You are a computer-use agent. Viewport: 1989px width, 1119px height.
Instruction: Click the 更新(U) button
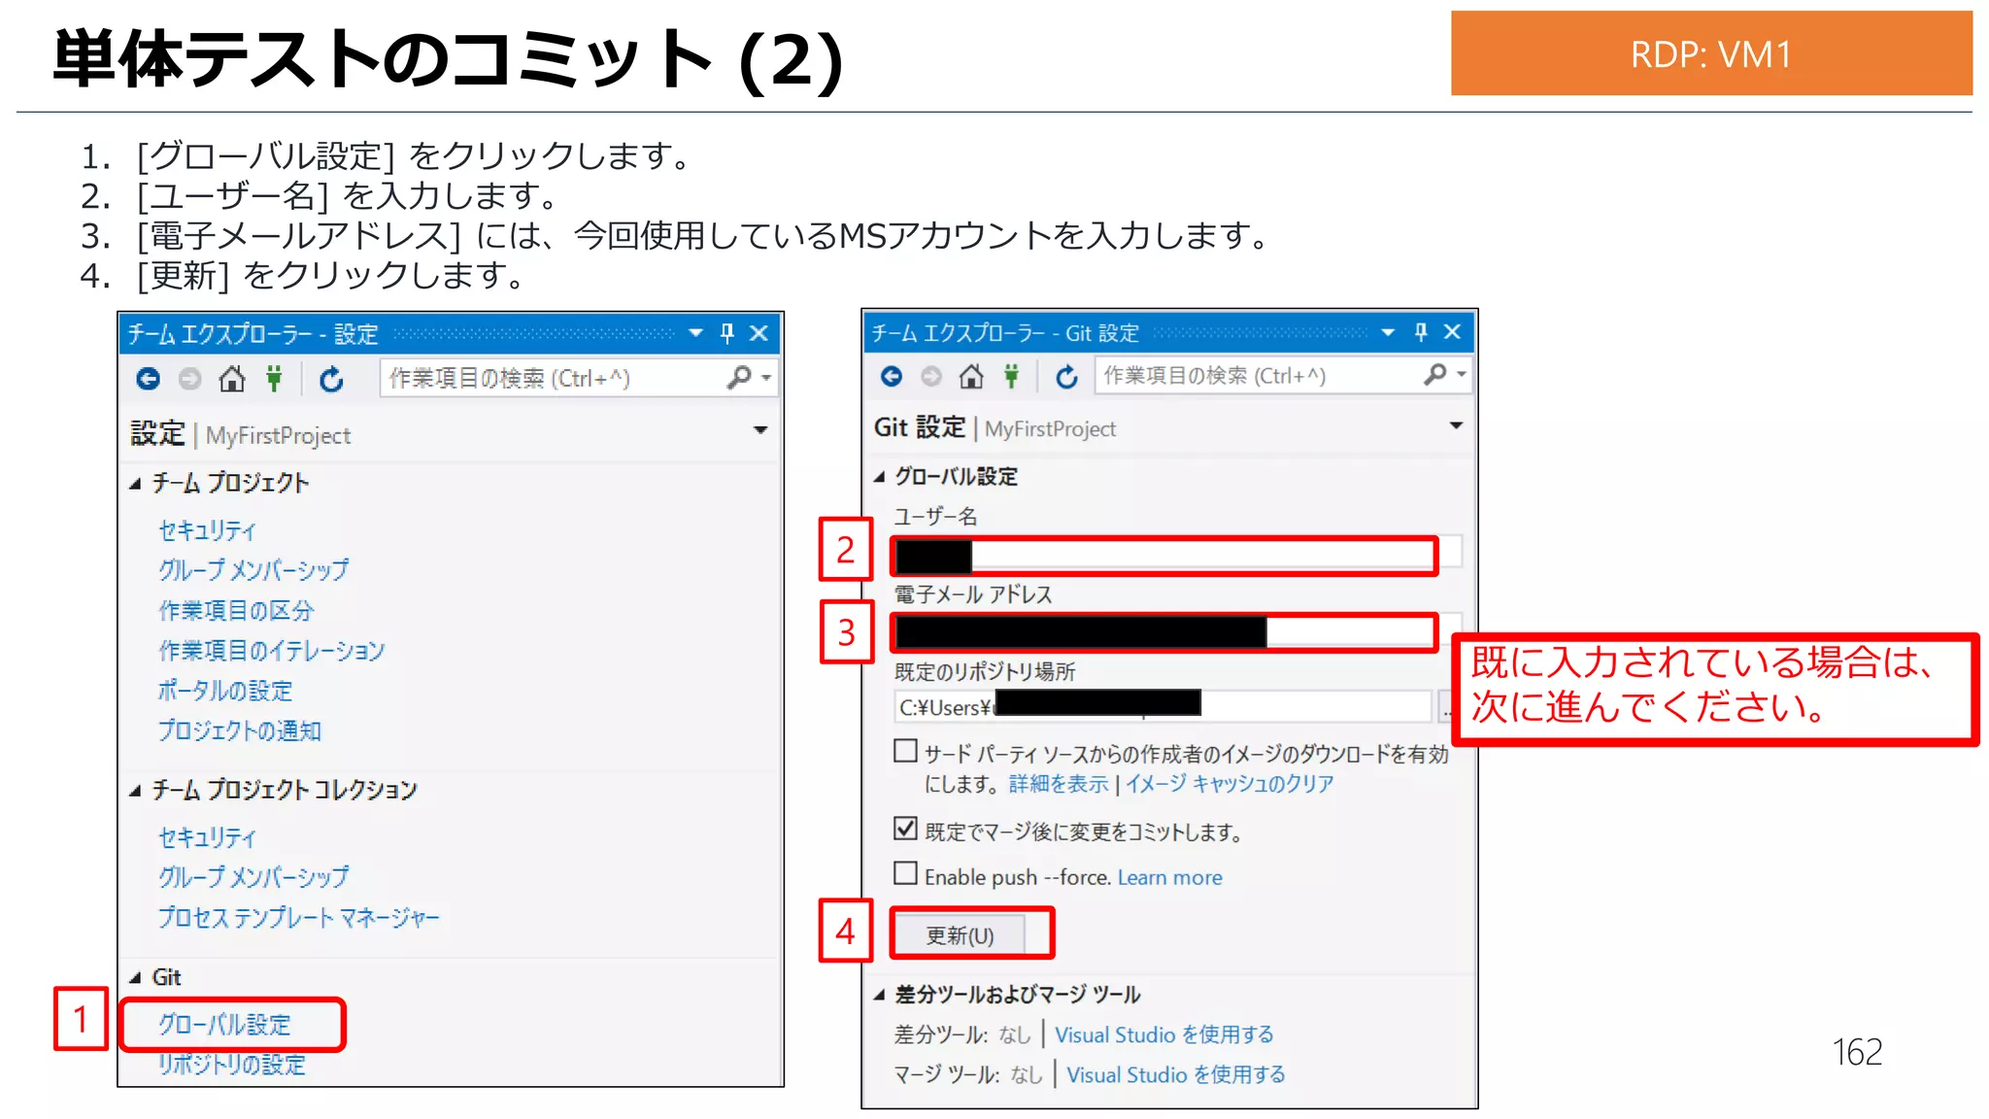[x=960, y=934]
